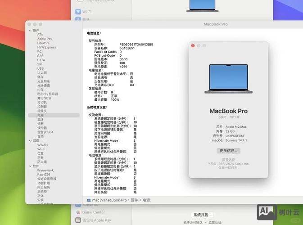Select 光纤通道 in hardware list
Image resolution: width=303 pixels, height=225 pixels.
[44, 85]
